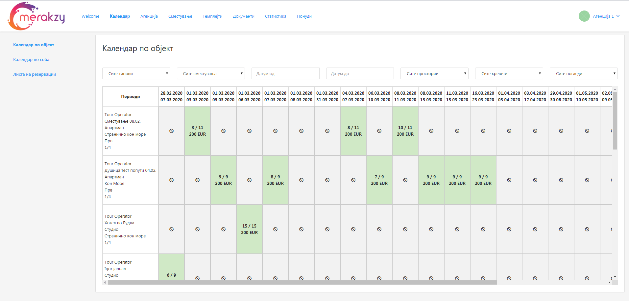The image size is (629, 301).
Task: Click the 3 / 11 200 EUR cell
Action: 197,131
